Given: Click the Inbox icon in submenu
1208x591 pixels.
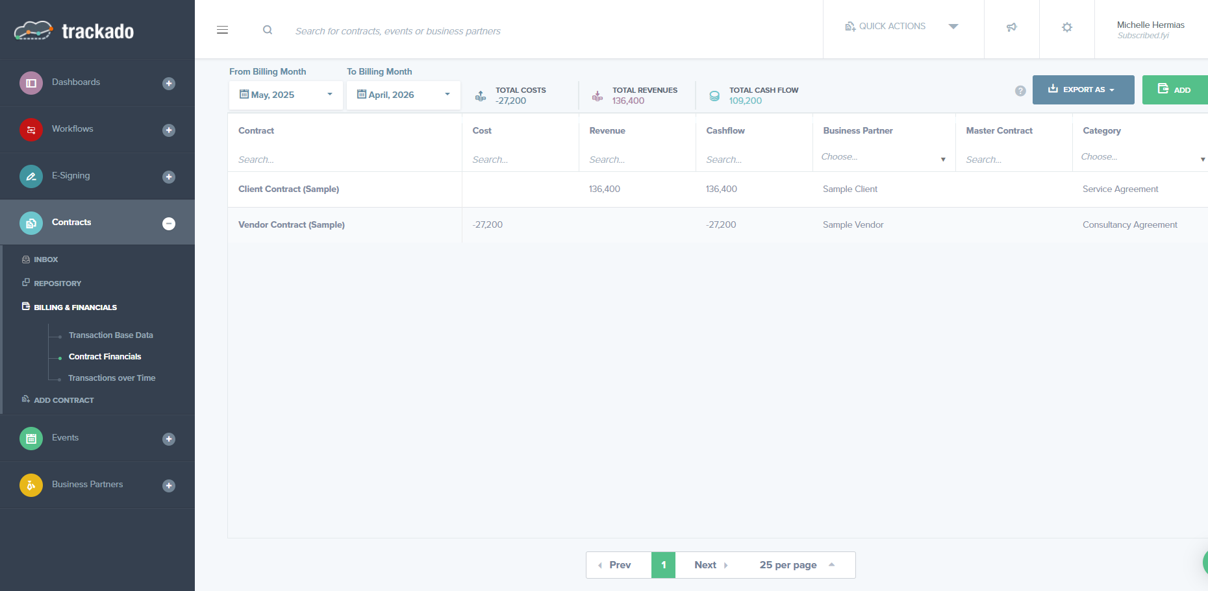Looking at the screenshot, I should tap(26, 259).
